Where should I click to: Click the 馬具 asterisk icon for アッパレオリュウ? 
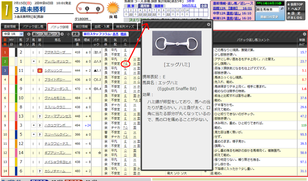(33, 61)
